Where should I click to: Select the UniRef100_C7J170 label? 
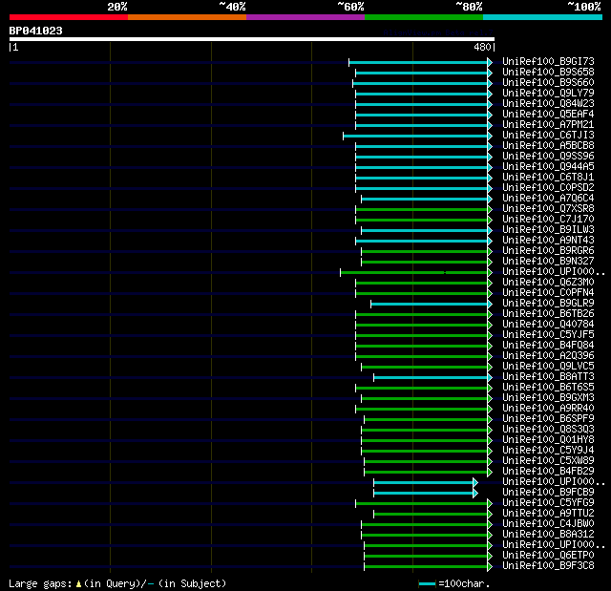[x=548, y=220]
